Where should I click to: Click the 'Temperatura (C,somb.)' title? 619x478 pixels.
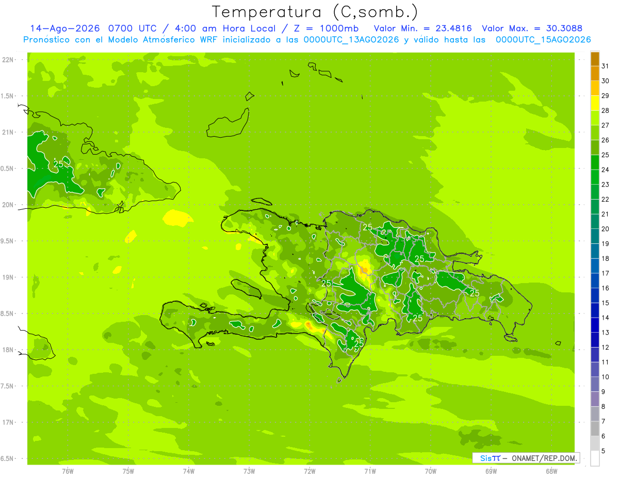[x=315, y=12]
